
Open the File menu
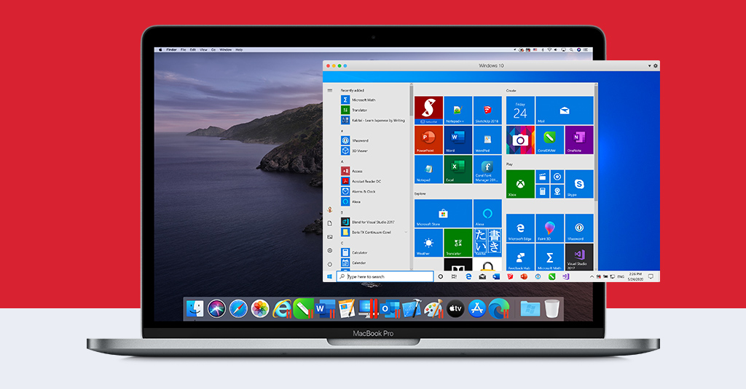[183, 49]
